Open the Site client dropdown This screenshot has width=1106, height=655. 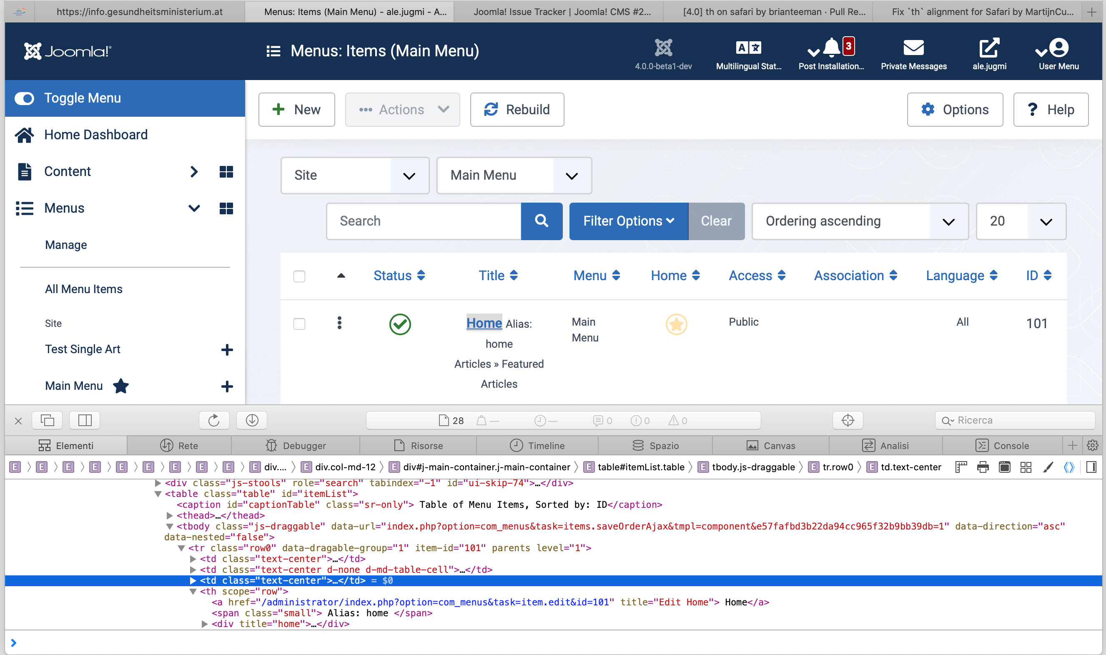click(355, 176)
